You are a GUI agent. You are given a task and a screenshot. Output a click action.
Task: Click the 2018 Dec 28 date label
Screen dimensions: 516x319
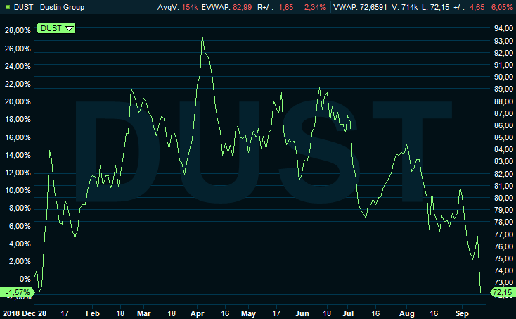pos(25,313)
